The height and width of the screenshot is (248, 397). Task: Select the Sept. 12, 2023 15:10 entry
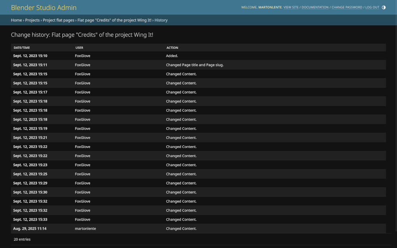(x=30, y=56)
